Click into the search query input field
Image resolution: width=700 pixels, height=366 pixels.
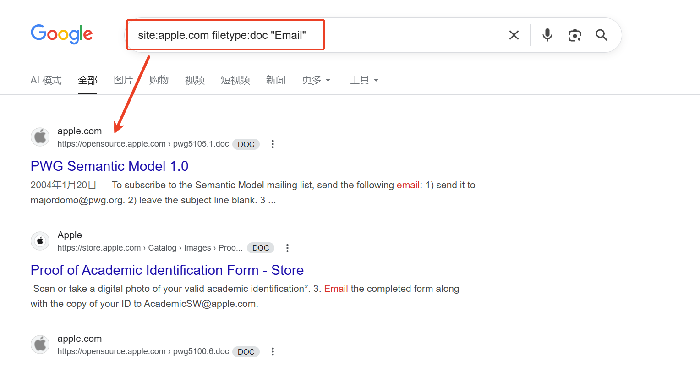coord(389,35)
